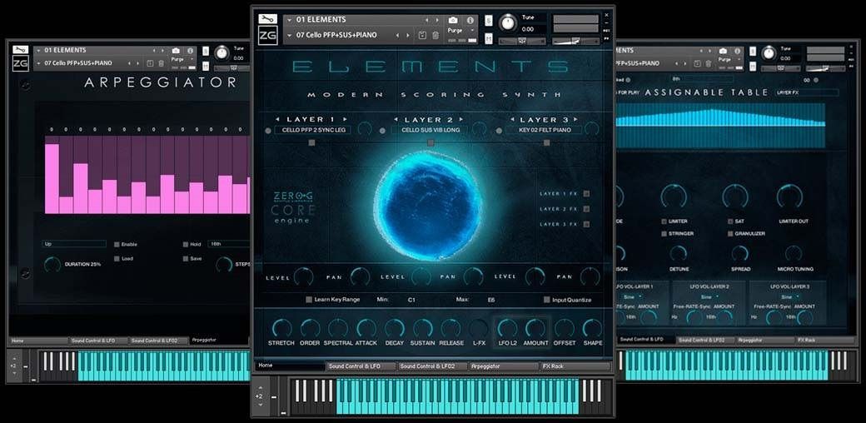Tick the arpeggiator Hold checkbox

click(186, 244)
